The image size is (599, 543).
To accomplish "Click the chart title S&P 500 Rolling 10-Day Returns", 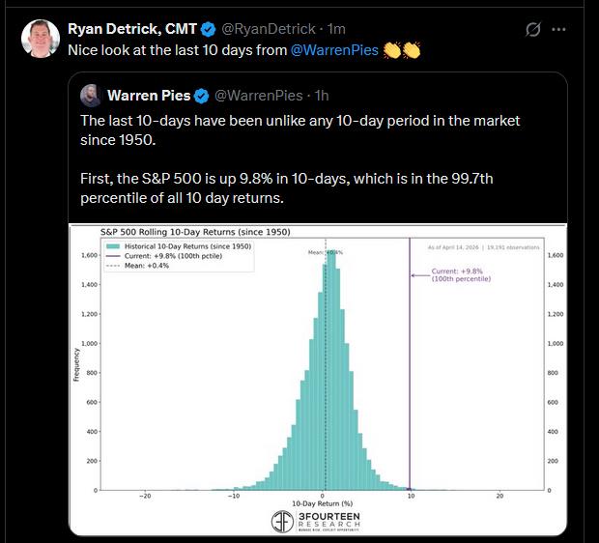I will tap(195, 232).
